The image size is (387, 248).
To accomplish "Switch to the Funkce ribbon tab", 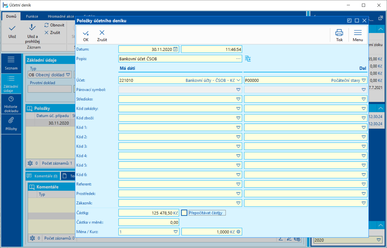I will pos(32,16).
